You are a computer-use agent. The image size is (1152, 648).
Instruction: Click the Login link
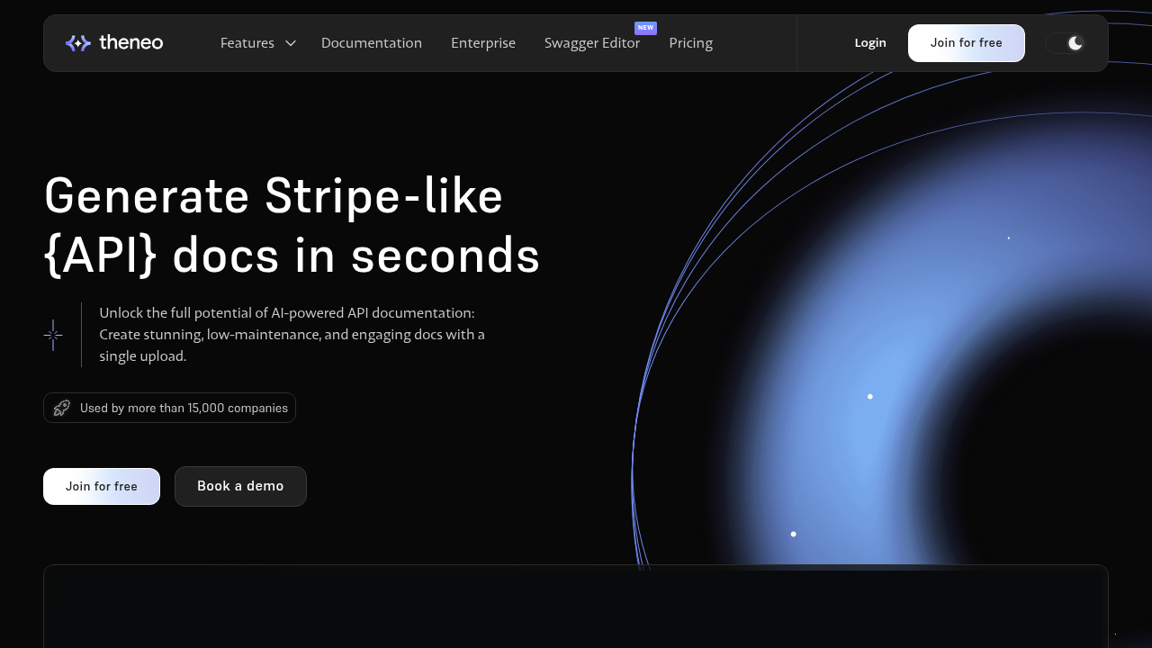click(x=870, y=43)
